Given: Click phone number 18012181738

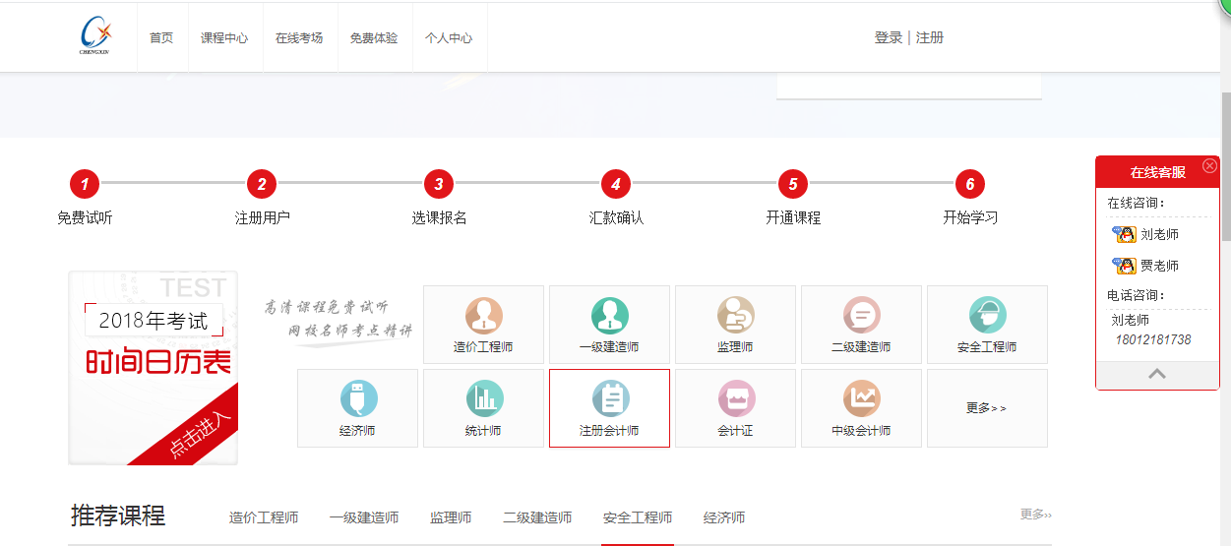Looking at the screenshot, I should [x=1152, y=339].
